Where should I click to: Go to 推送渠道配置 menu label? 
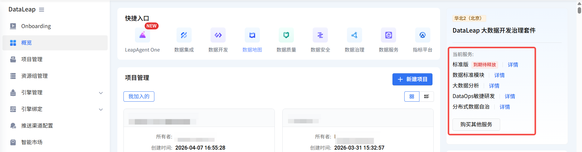coord(37,126)
